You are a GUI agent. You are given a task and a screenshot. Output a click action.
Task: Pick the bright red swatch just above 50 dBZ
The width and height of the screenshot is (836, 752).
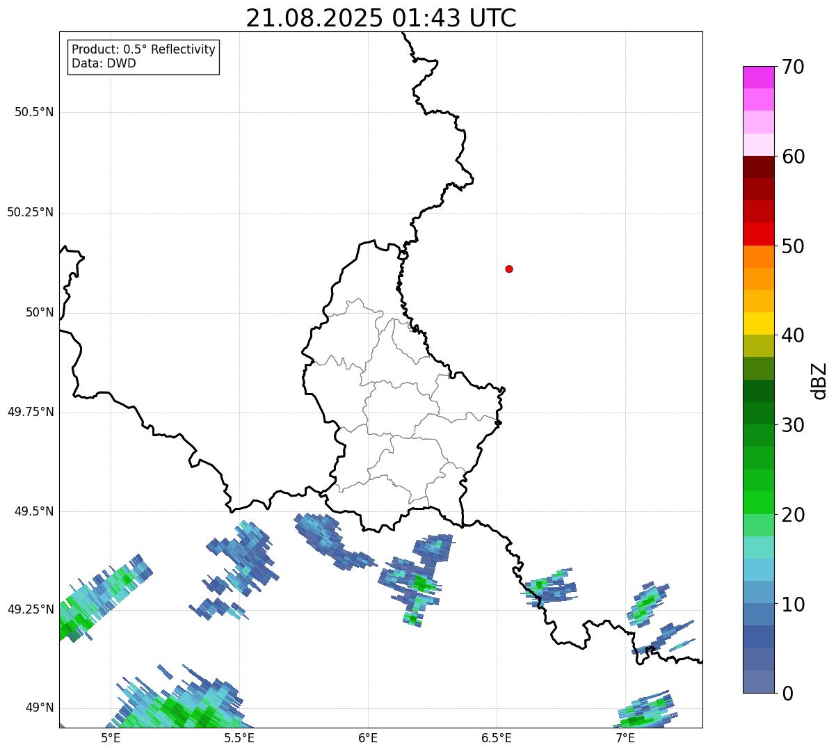click(758, 234)
